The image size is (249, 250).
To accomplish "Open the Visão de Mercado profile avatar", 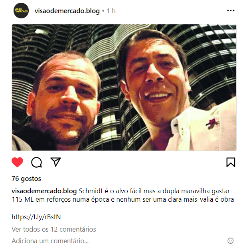I will click(21, 11).
